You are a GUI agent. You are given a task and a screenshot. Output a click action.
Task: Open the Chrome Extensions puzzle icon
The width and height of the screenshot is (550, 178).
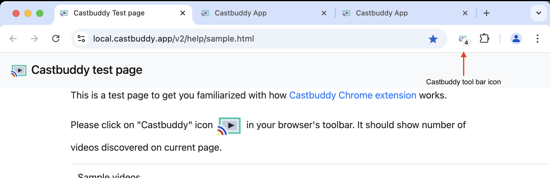[x=484, y=39]
